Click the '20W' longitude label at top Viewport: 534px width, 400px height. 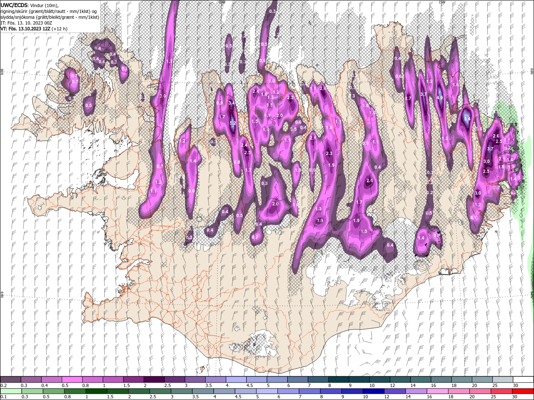(222, 2)
